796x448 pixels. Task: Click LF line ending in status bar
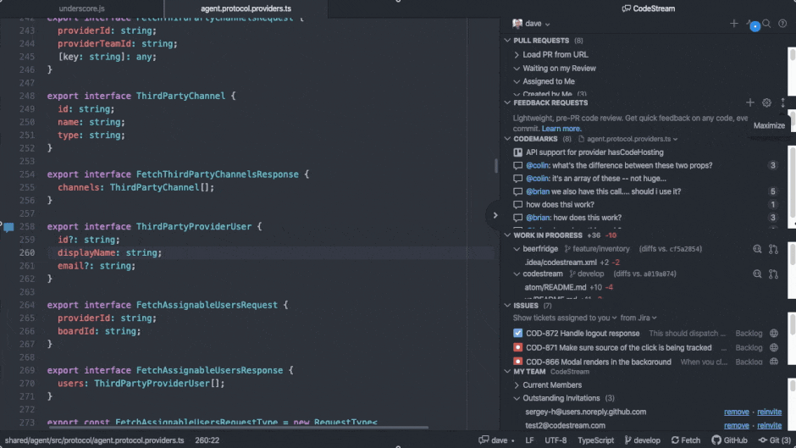pyautogui.click(x=529, y=440)
